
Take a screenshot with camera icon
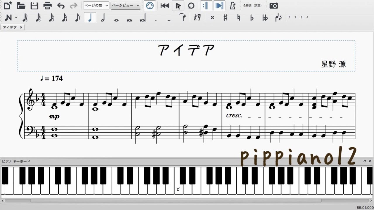click(x=274, y=6)
